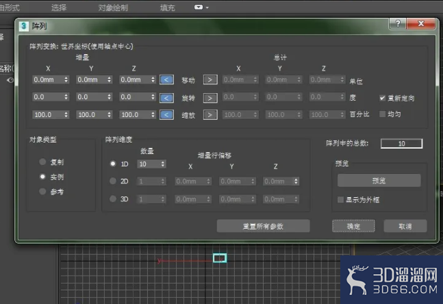Click the 阵列中的总数 total field
This screenshot has height=304, width=443.
pos(401,144)
